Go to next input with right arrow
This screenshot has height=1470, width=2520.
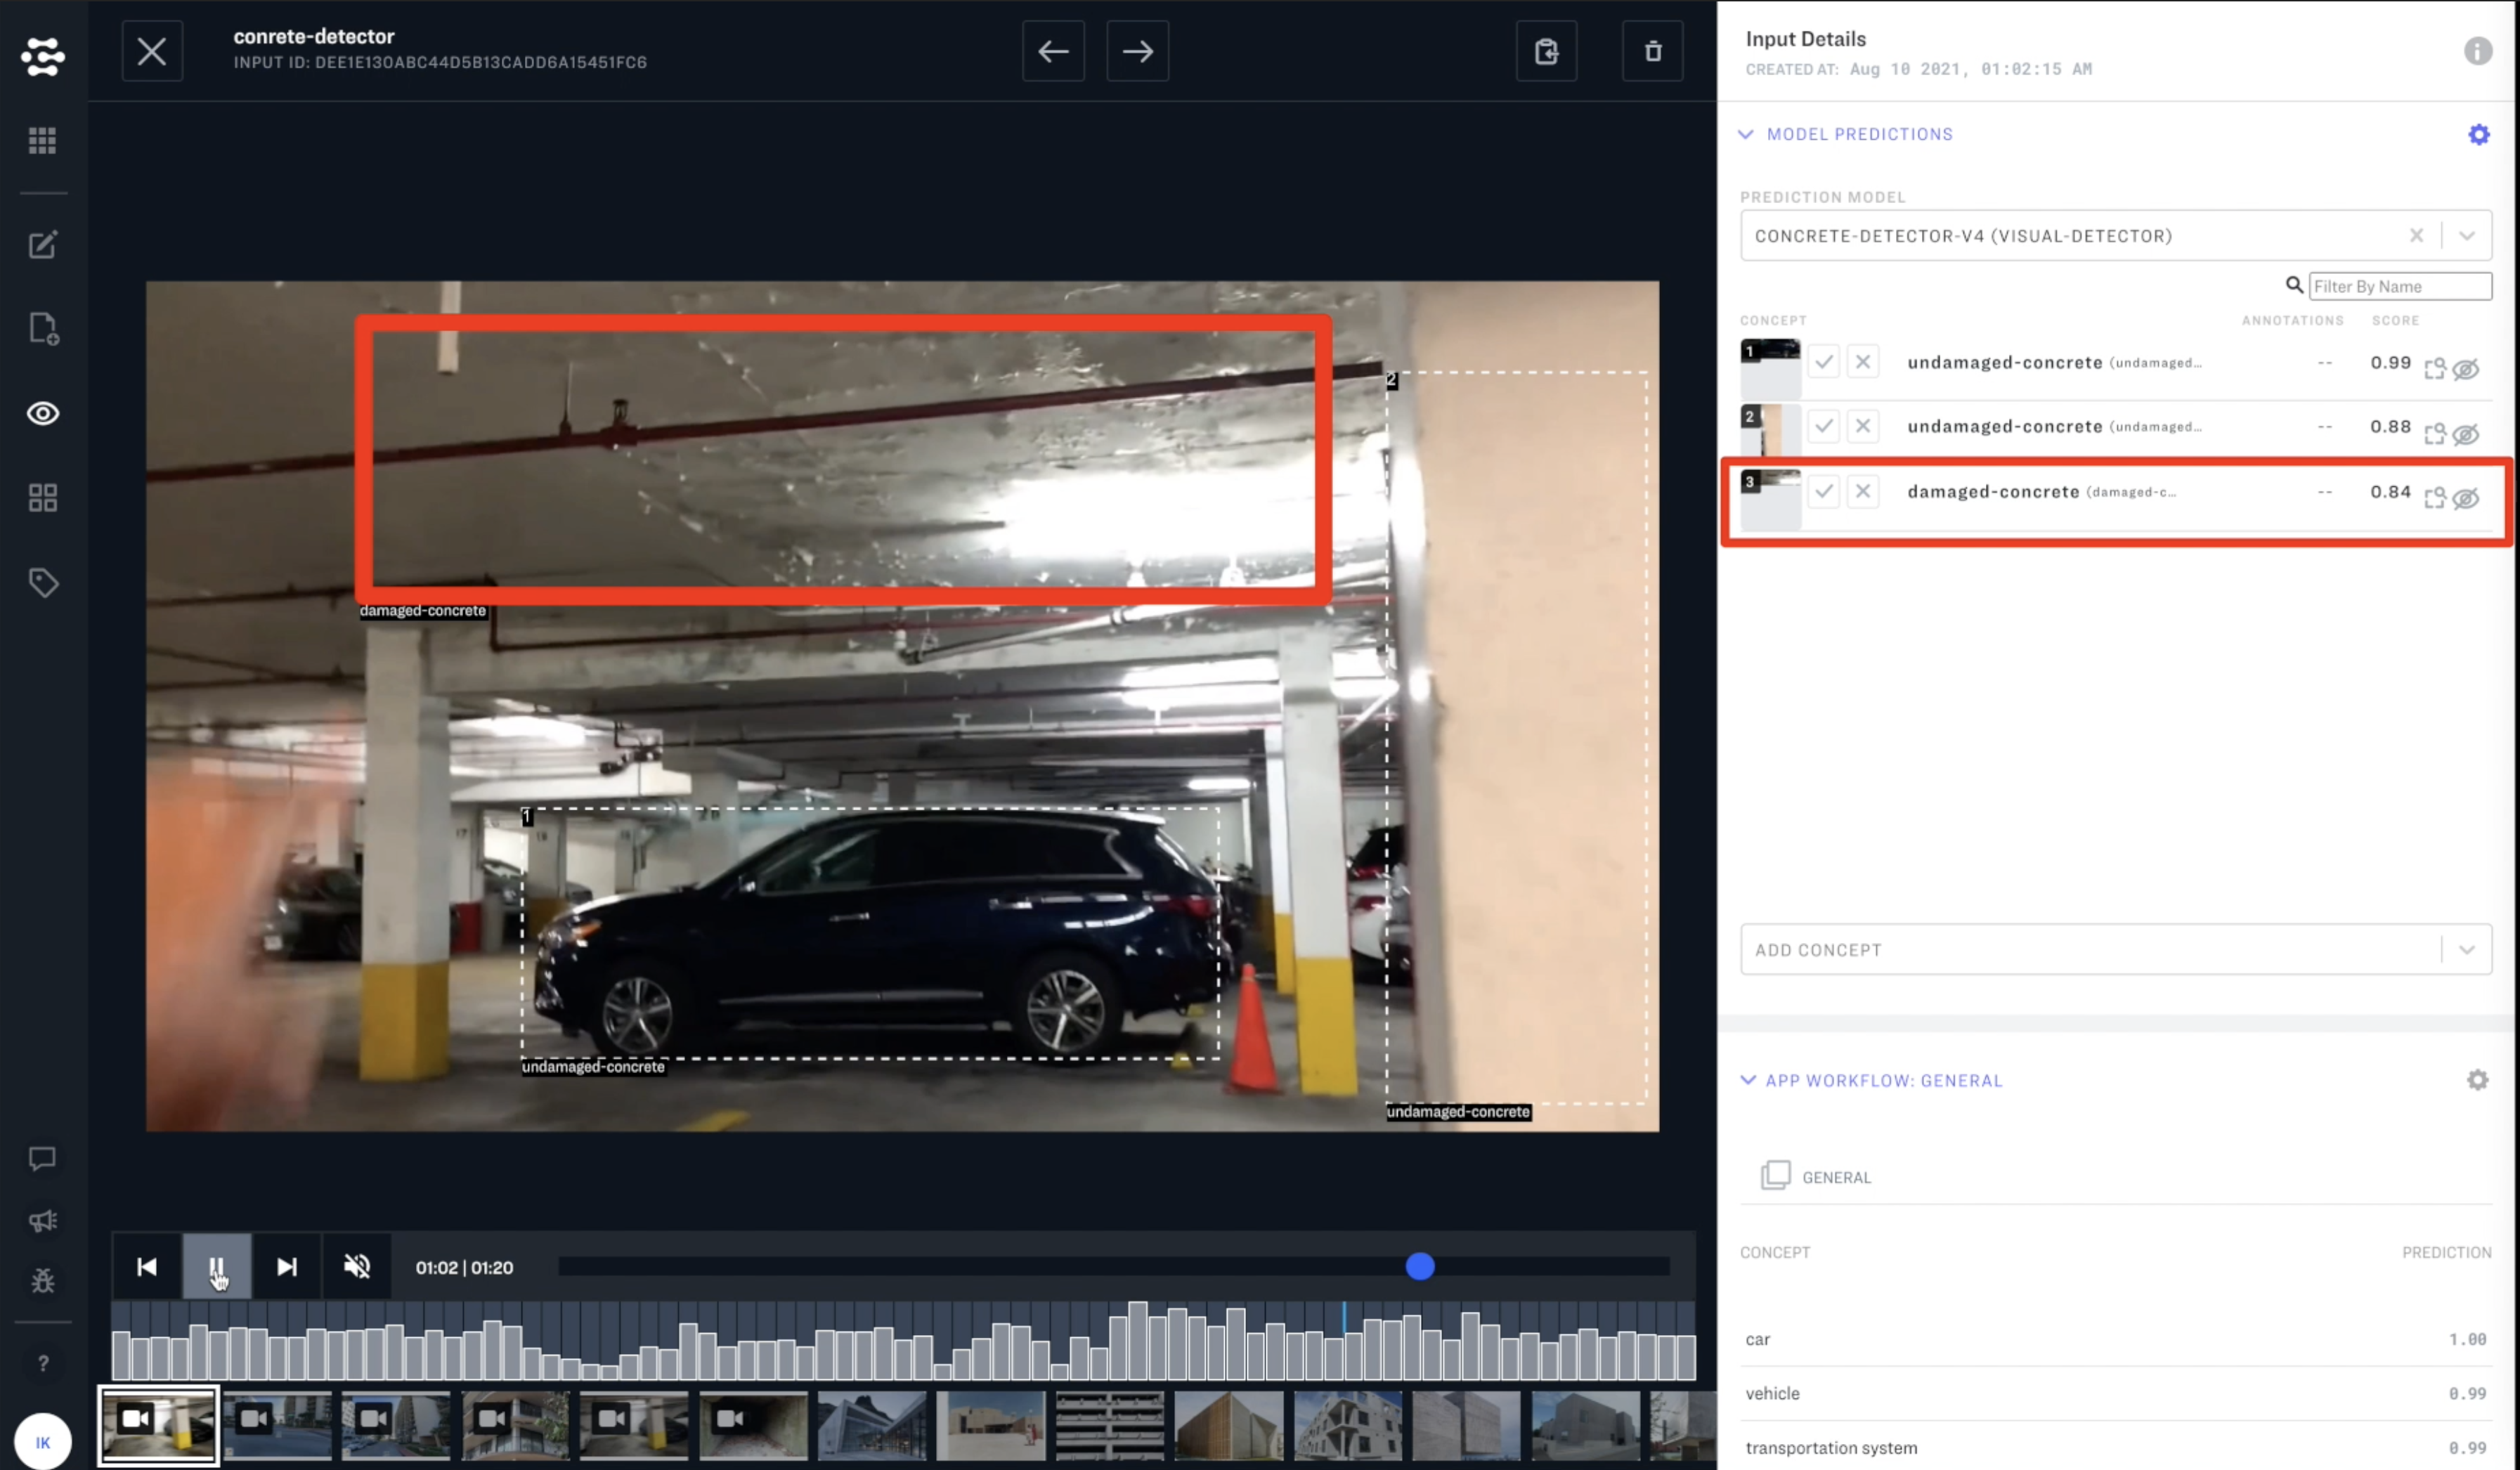(x=1137, y=51)
